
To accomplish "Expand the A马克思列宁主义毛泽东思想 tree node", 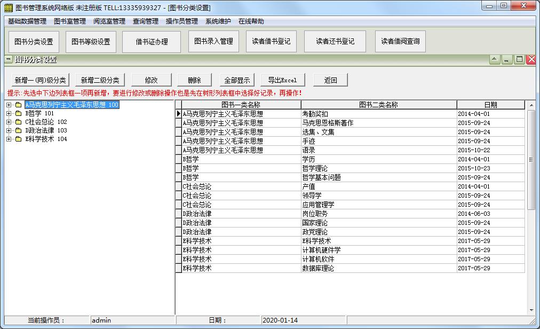I will (x=9, y=105).
